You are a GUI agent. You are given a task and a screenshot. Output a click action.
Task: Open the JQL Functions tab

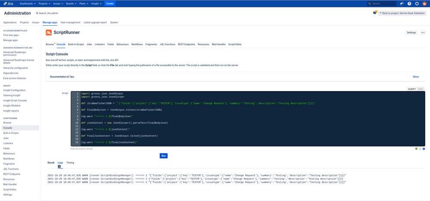coord(168,44)
